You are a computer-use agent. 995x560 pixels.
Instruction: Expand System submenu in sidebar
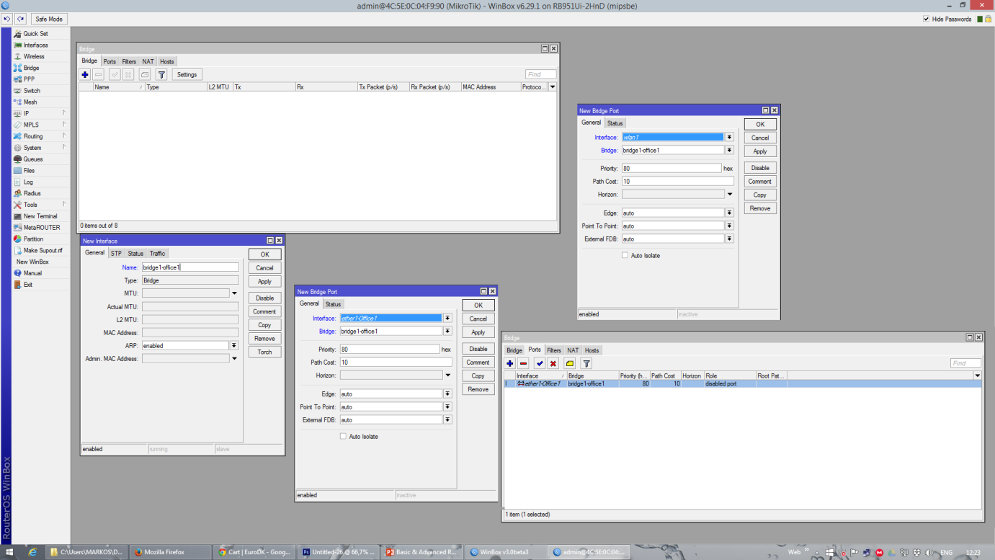point(64,148)
